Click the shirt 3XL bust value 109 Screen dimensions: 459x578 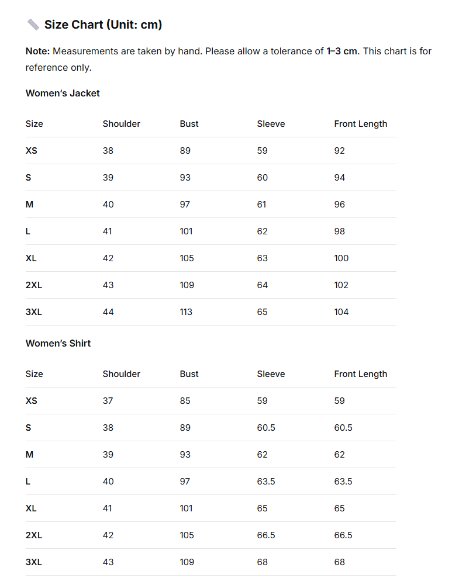click(187, 562)
